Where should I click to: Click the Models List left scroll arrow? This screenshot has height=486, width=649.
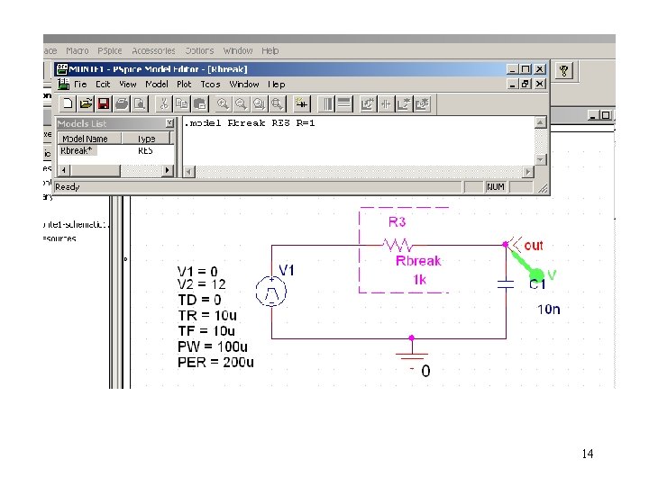coord(63,170)
